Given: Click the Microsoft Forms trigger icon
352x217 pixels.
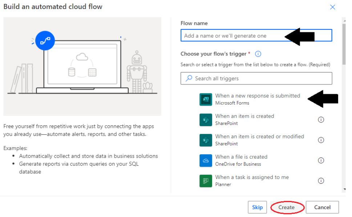Looking at the screenshot, I should (206, 99).
